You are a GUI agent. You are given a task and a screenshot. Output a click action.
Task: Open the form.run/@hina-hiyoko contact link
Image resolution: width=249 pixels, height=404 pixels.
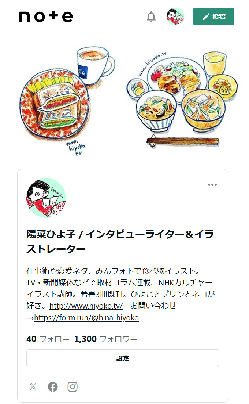click(86, 317)
